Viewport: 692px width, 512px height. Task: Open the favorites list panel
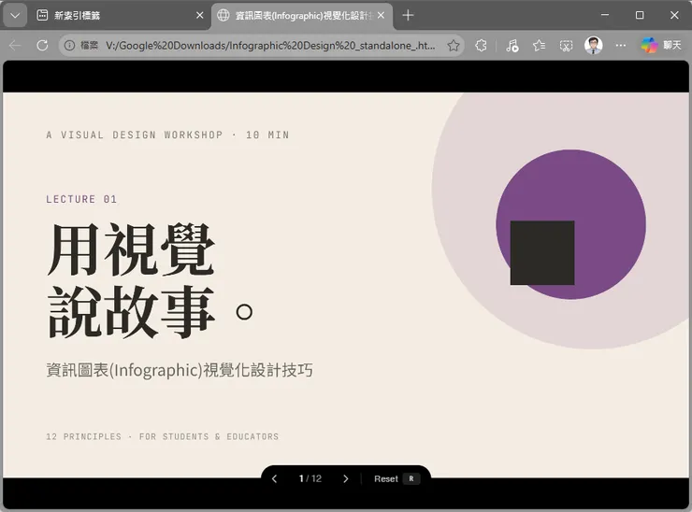coord(539,45)
